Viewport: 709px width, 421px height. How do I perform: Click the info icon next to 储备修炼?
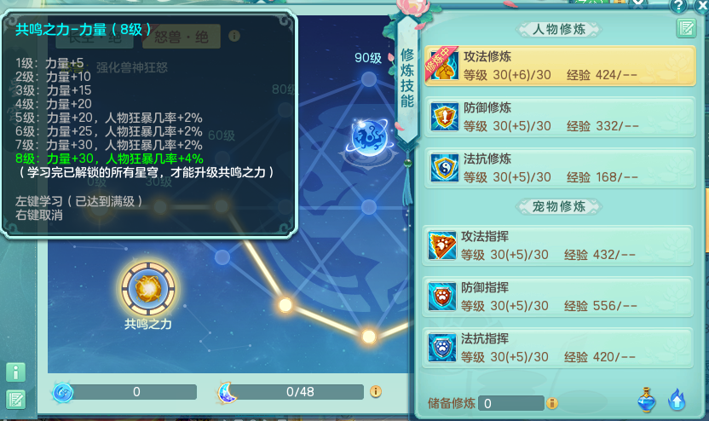(552, 403)
